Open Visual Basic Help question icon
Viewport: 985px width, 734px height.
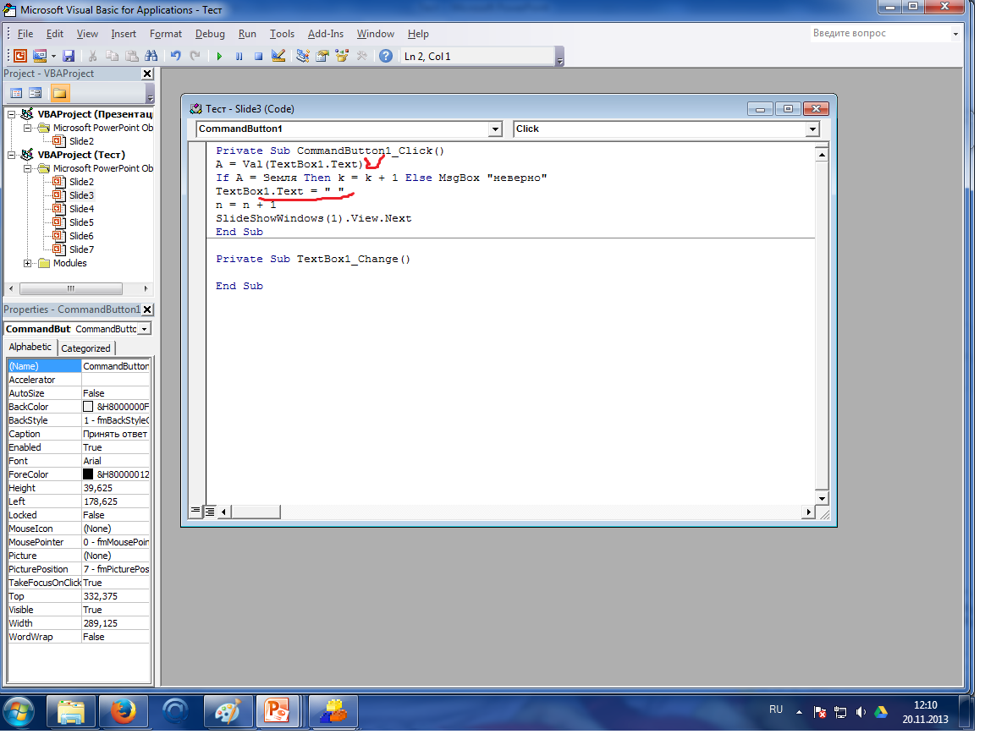coord(386,56)
